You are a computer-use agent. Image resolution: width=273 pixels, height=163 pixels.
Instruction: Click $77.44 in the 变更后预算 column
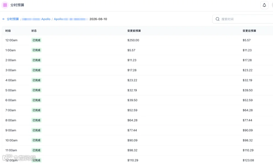click(247, 120)
